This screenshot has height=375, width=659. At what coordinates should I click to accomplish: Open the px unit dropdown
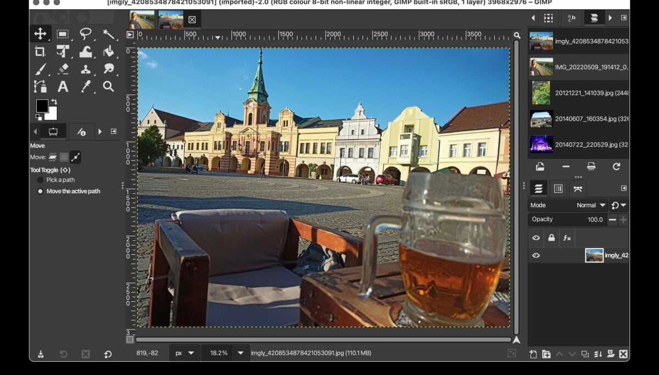tap(184, 353)
